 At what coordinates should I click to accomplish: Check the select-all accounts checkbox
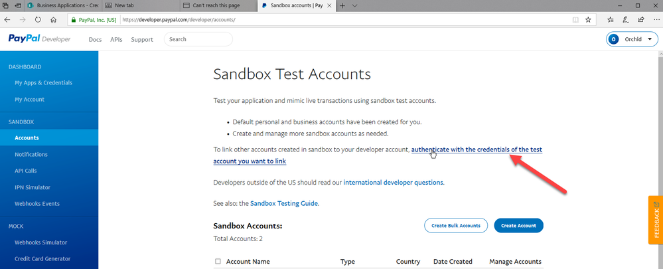[218, 262]
